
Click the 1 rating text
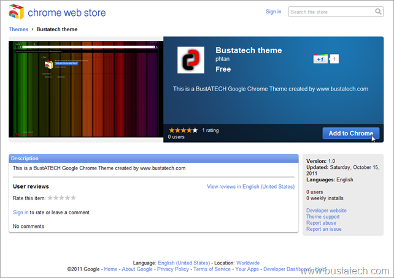tap(211, 130)
